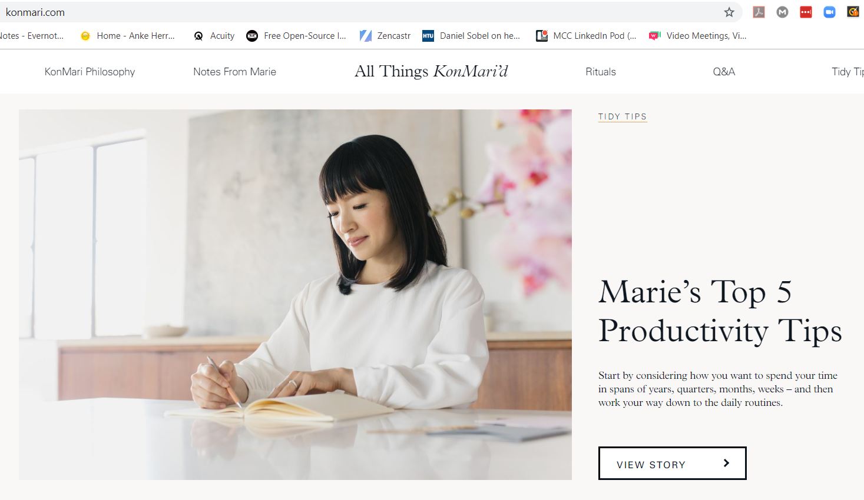Open the gray circular M extension
The height and width of the screenshot is (500, 864).
(782, 12)
